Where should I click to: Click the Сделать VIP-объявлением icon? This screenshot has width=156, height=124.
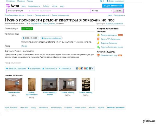(x=98, y=39)
